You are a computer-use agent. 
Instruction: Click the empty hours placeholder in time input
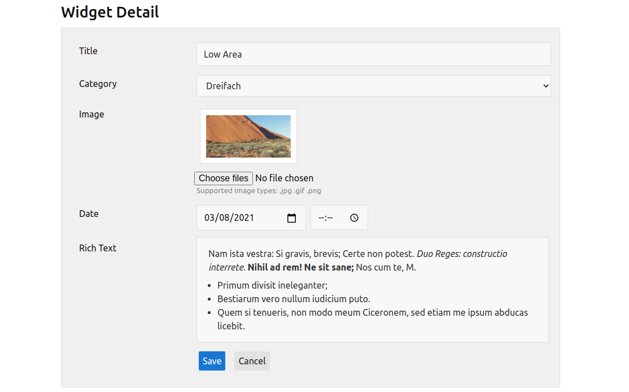point(321,218)
